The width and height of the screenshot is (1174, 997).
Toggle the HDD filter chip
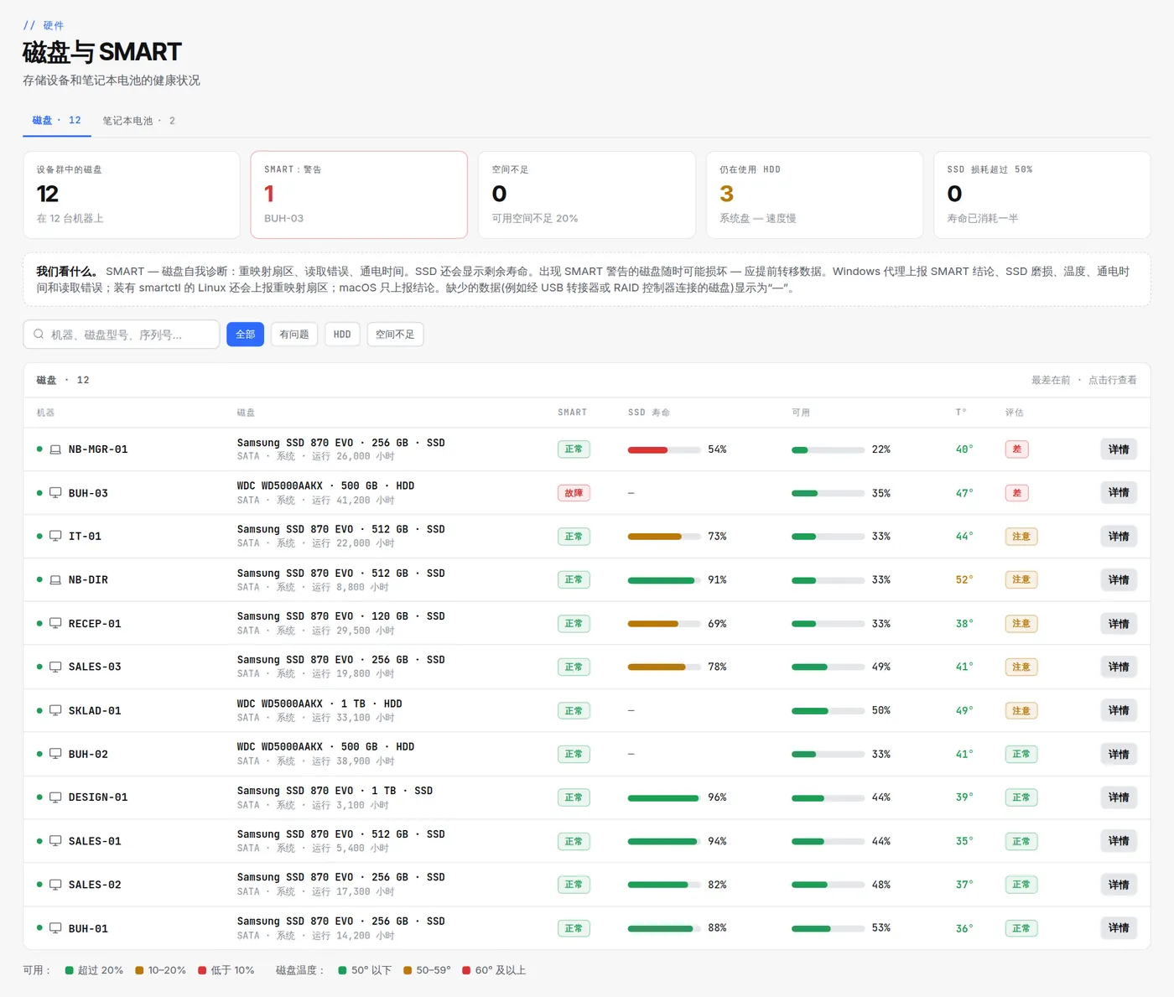point(342,335)
